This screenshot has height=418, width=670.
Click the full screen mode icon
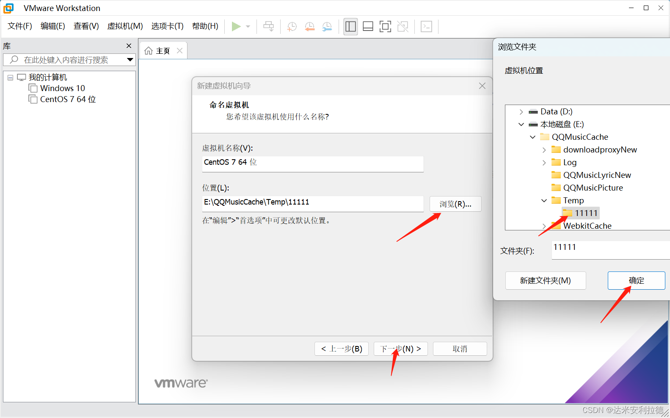(385, 26)
